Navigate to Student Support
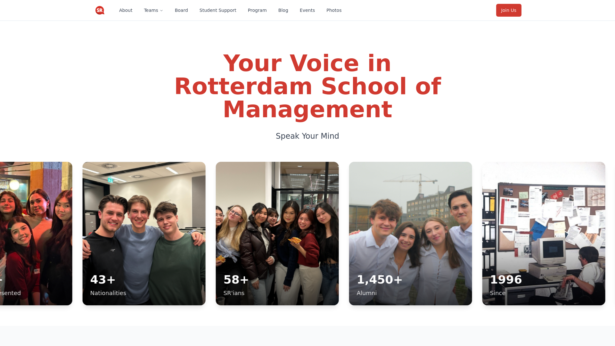The height and width of the screenshot is (346, 615). (218, 10)
